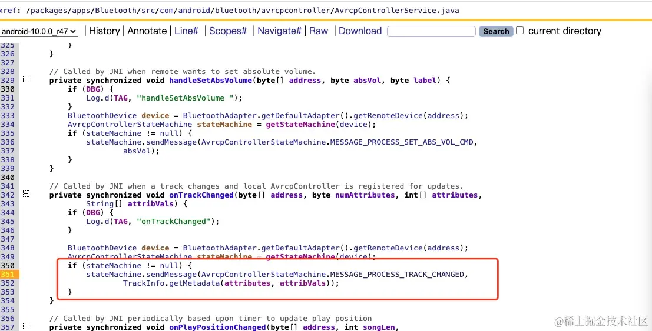Click MESSAGE_PROCESS_SET_ABS_VOL_CMD constant
This screenshot has width=652, height=331.
coord(401,142)
